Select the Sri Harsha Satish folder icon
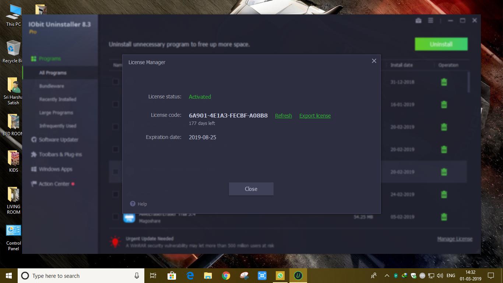Screen dimensions: 503x283 (x=14, y=91)
